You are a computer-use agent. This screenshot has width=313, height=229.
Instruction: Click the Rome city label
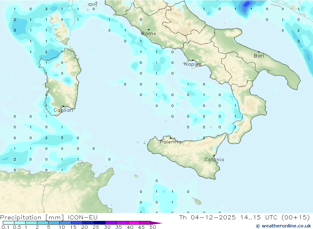coord(149,34)
